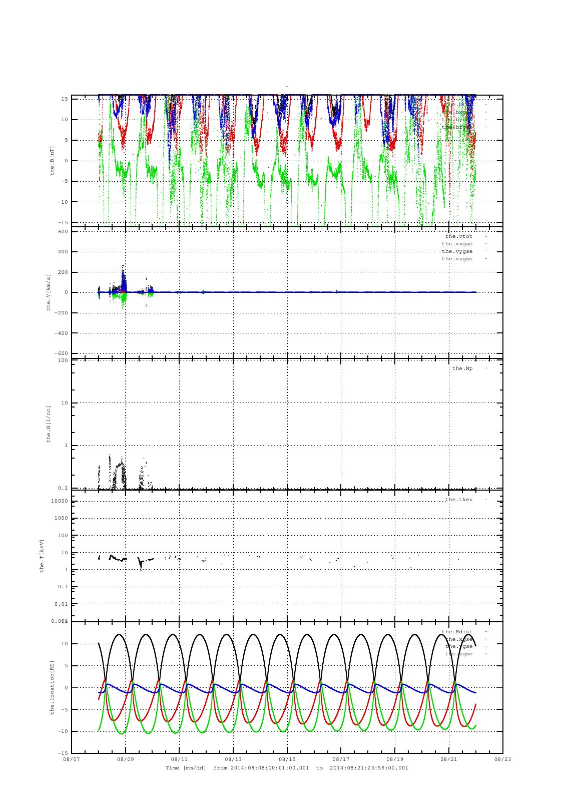Click the '-200' velocity tick label
This screenshot has height=801, width=566.
61,313
